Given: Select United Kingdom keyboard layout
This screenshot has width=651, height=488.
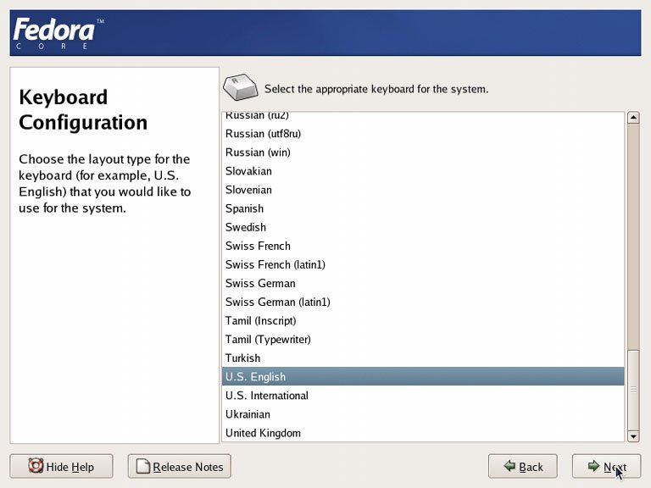Looking at the screenshot, I should click(263, 433).
